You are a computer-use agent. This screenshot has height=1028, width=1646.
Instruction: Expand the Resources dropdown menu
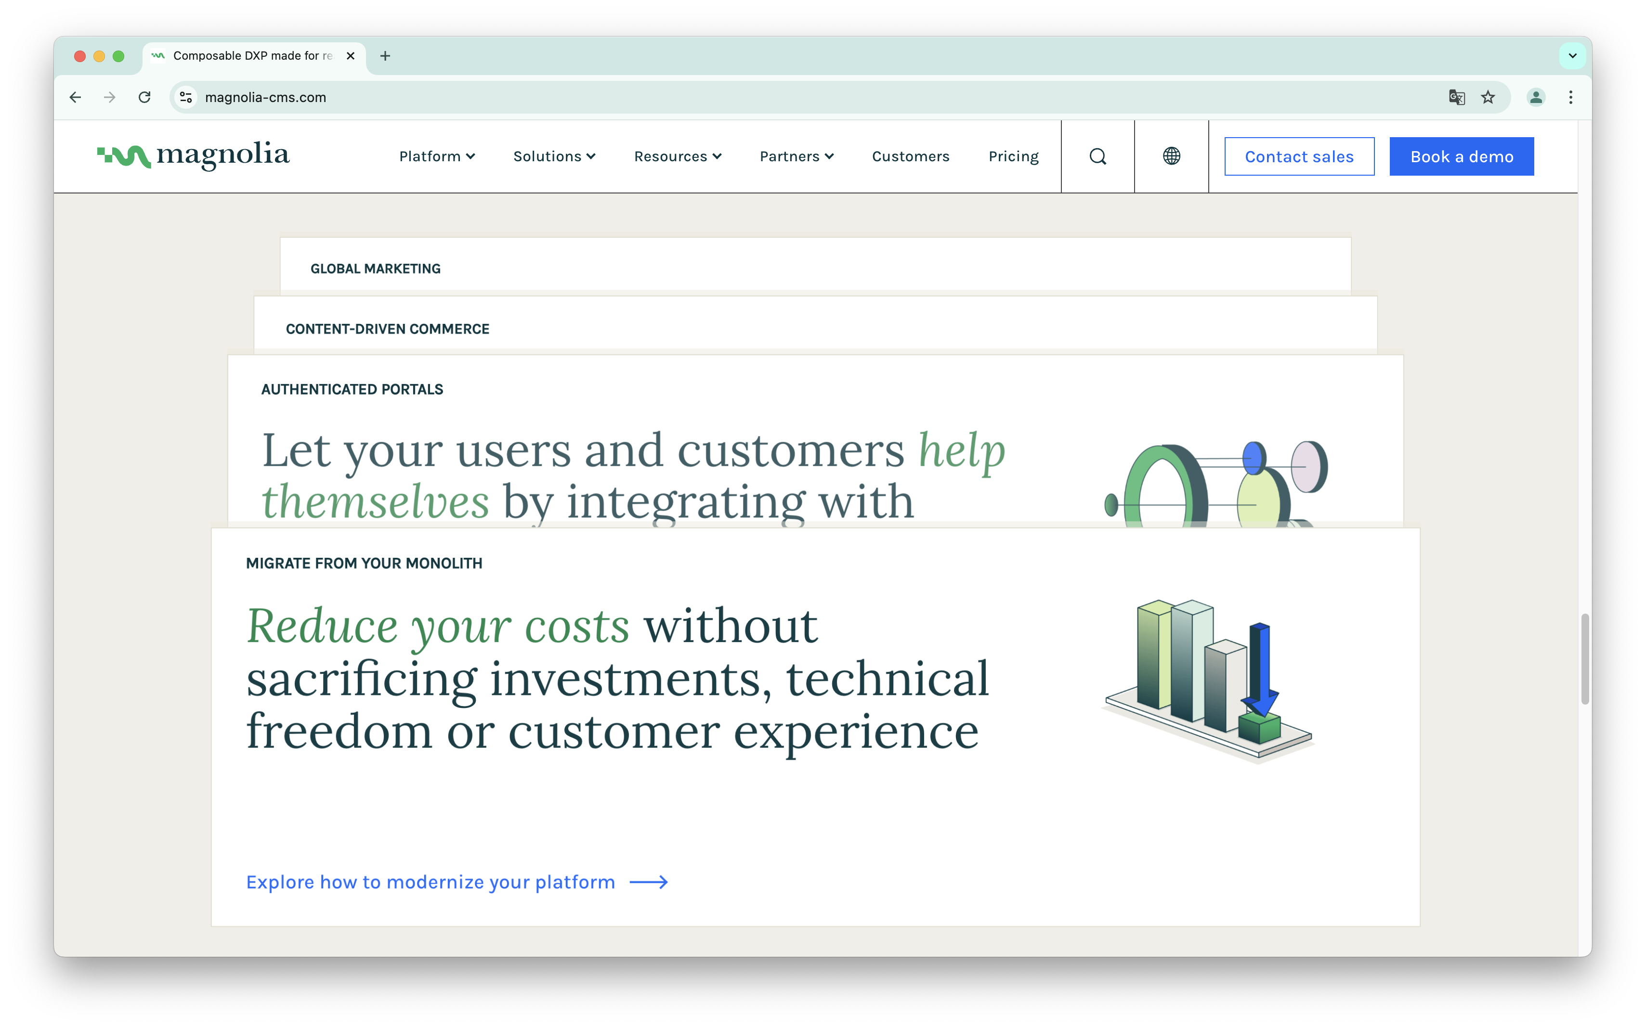(x=678, y=156)
